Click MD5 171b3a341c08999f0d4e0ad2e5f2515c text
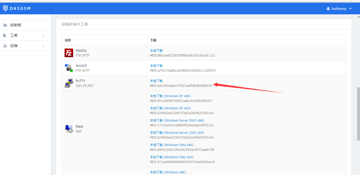This screenshot has height=175, width=360. 182,125
